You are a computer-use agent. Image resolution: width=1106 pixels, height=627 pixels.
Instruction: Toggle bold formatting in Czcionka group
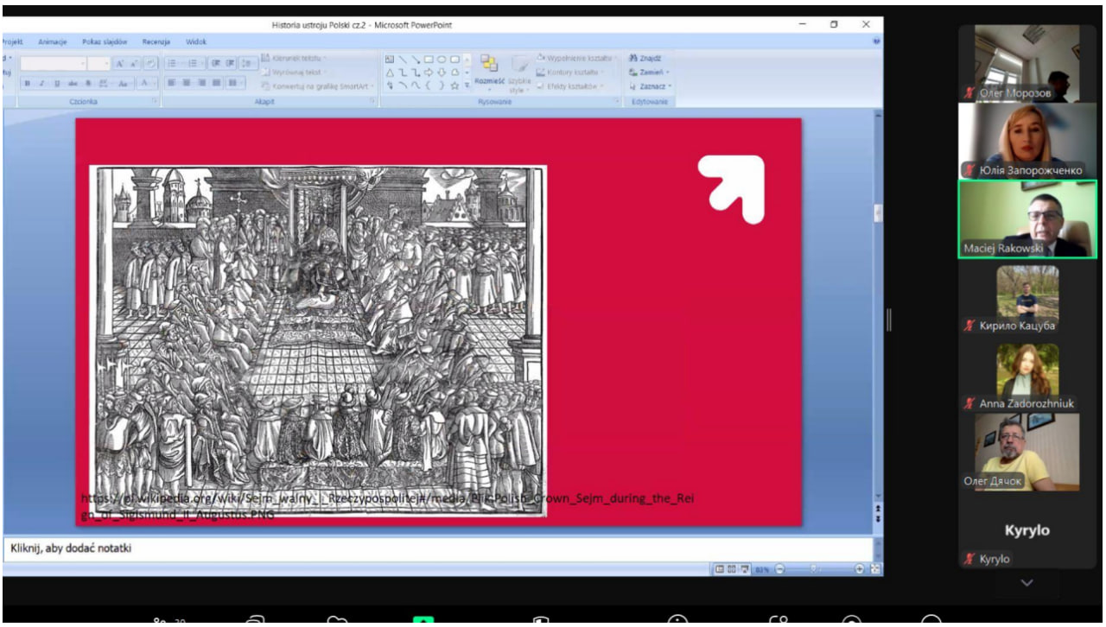(x=28, y=83)
